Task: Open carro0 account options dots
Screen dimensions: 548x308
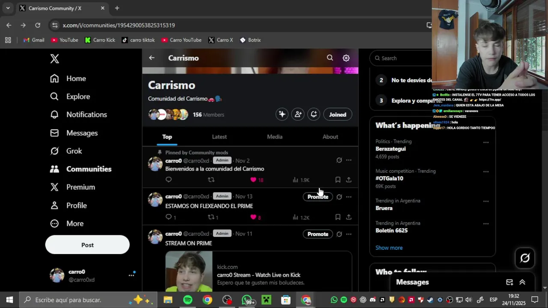Action: click(131, 275)
